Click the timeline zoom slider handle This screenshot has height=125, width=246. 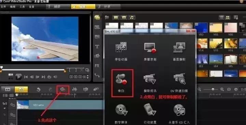click(x=213, y=89)
